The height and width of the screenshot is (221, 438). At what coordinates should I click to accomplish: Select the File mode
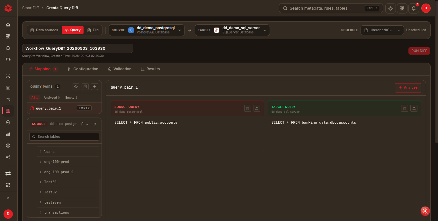[x=93, y=30]
